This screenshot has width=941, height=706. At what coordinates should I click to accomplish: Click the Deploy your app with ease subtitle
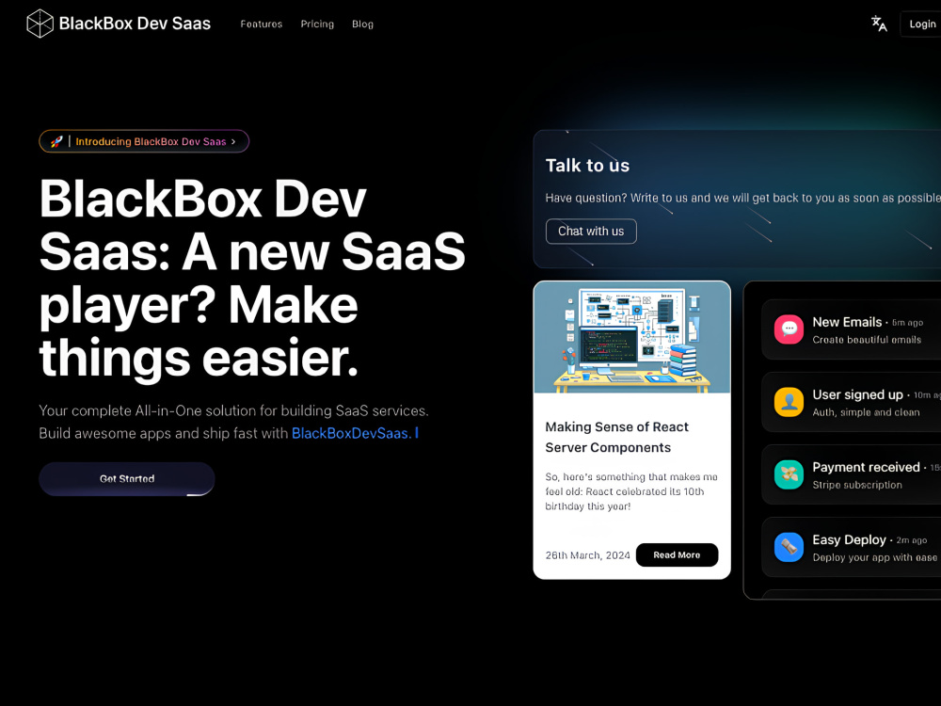[874, 557]
